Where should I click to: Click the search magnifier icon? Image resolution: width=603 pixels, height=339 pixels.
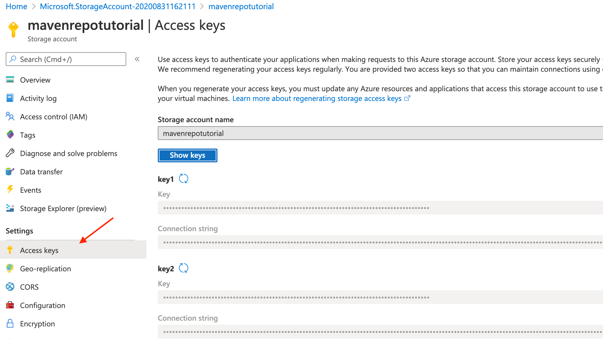[13, 59]
